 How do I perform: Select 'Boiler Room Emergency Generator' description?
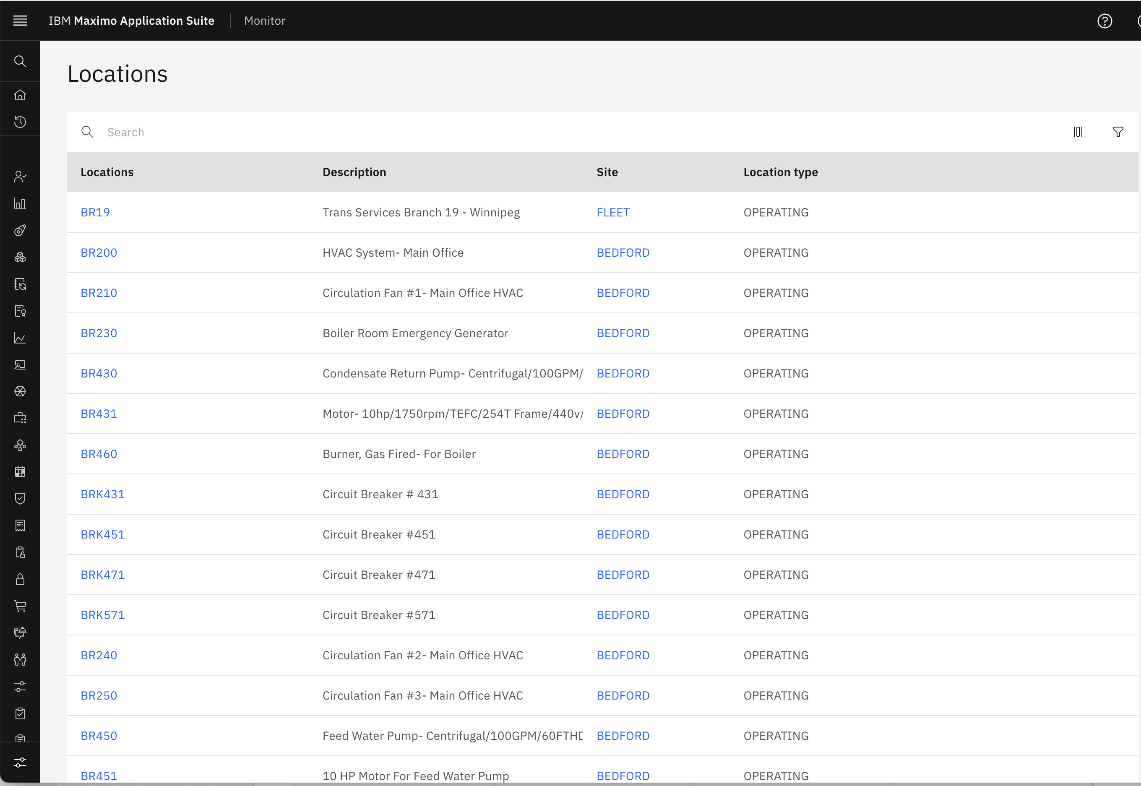tap(415, 333)
